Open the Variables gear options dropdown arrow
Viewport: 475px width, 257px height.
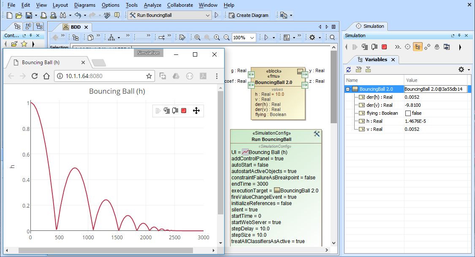[469, 70]
